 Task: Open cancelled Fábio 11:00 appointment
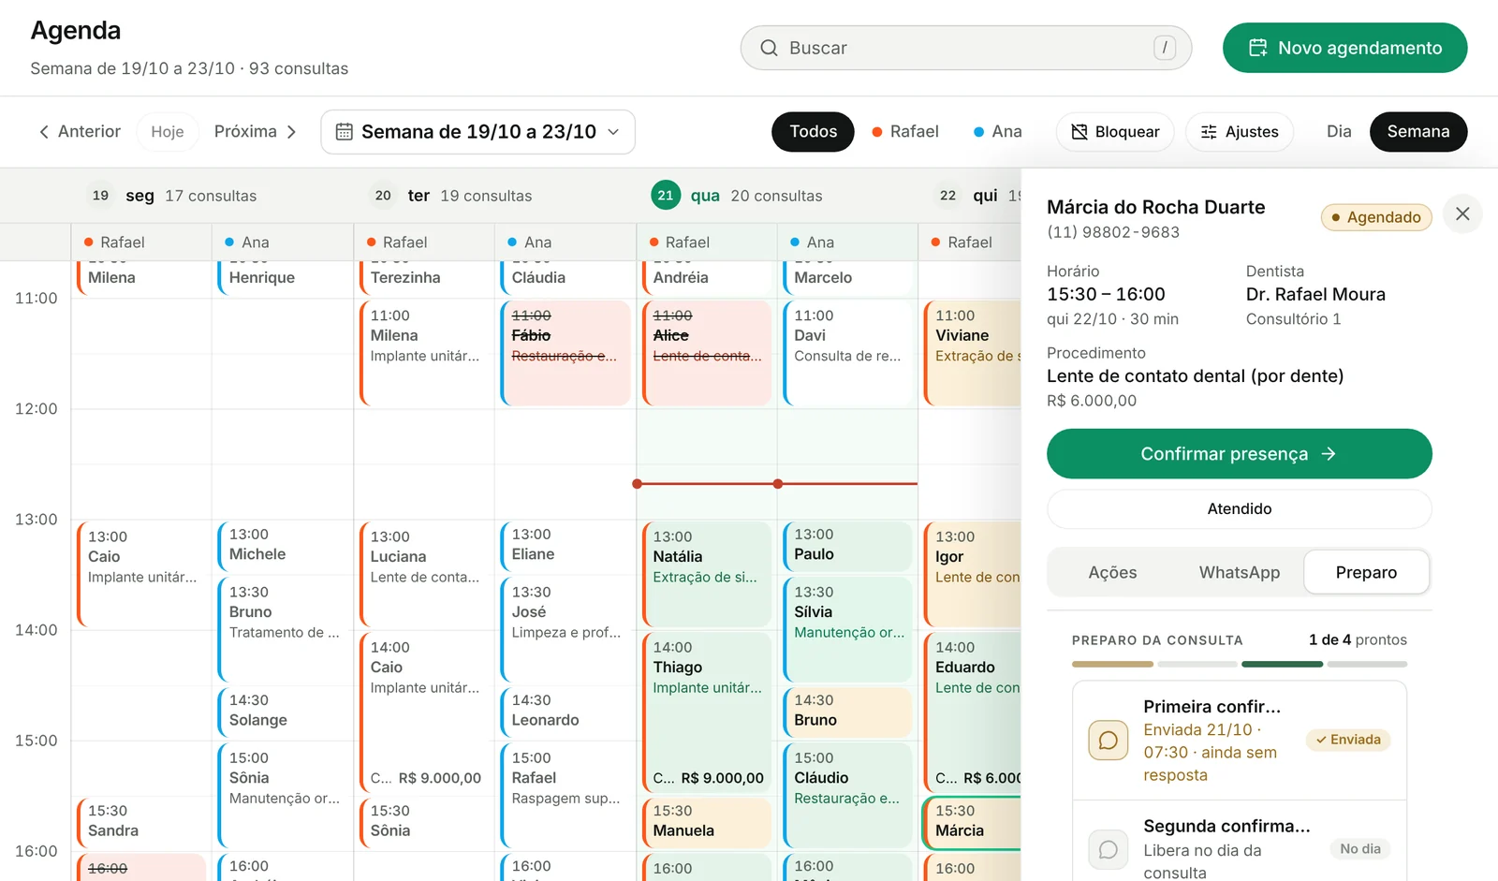coord(566,353)
